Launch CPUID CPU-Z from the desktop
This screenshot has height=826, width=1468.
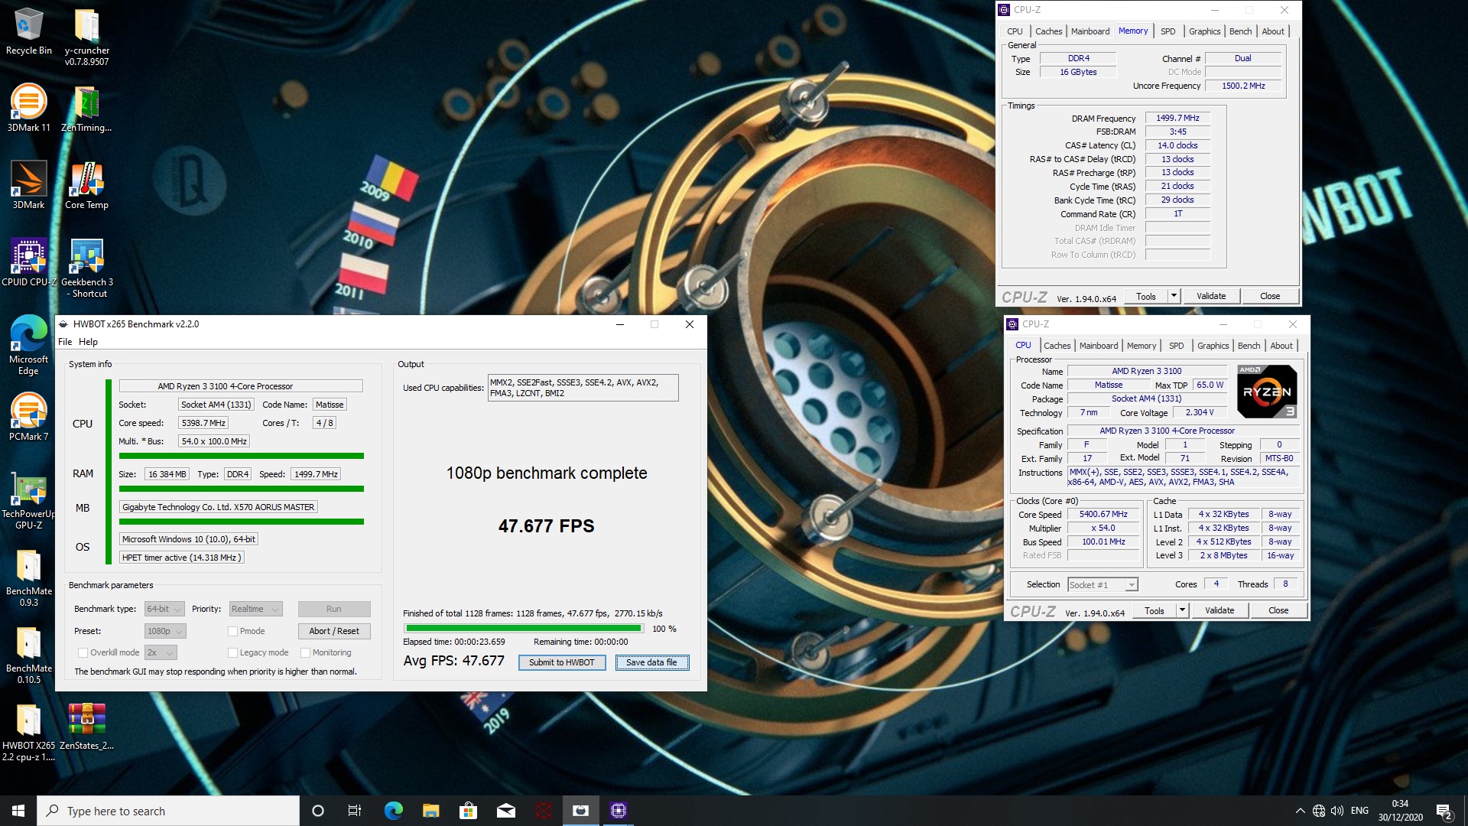[29, 262]
